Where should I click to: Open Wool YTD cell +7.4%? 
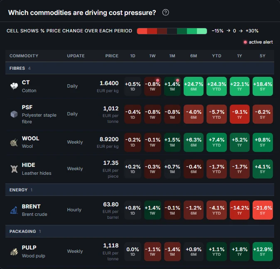tap(216, 142)
